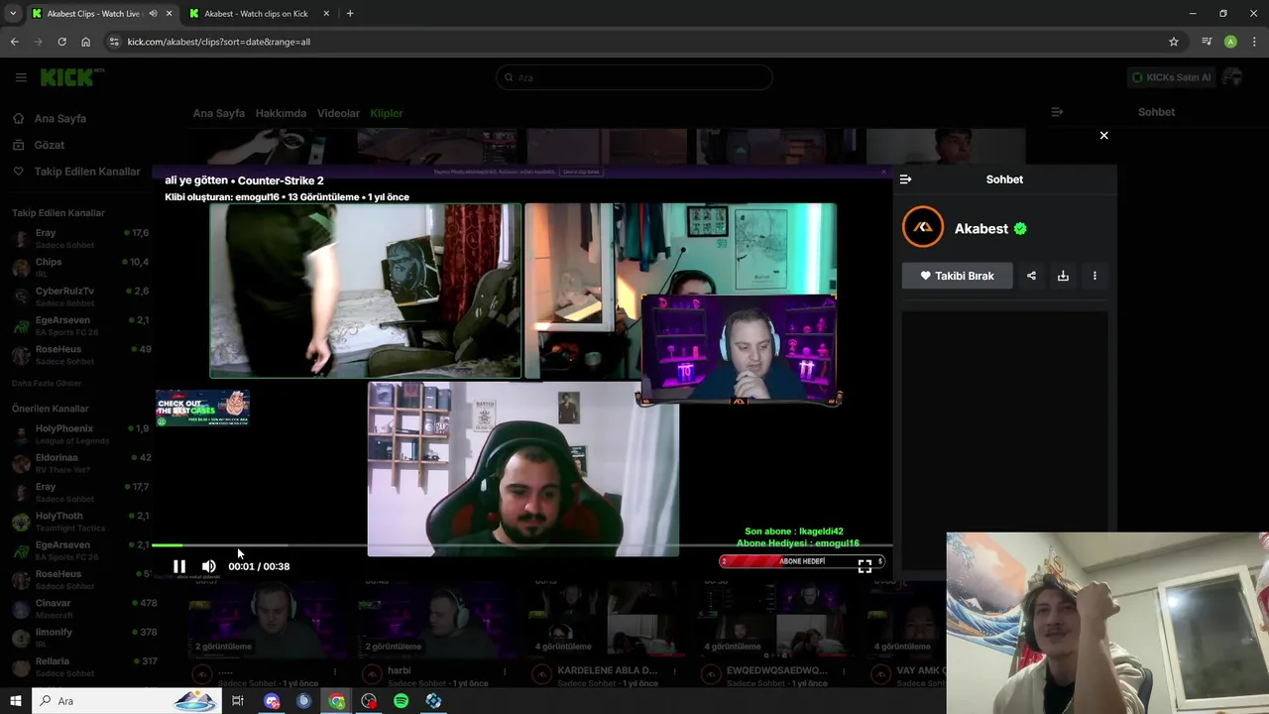
Task: Open Spotify from the taskbar
Action: (x=402, y=701)
